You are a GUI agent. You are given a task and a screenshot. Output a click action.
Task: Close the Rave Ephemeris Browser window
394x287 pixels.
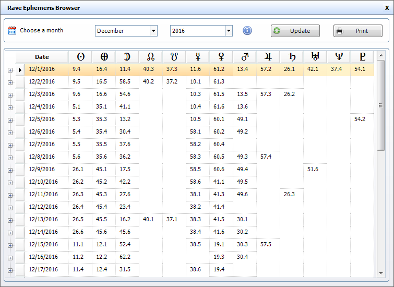387,8
